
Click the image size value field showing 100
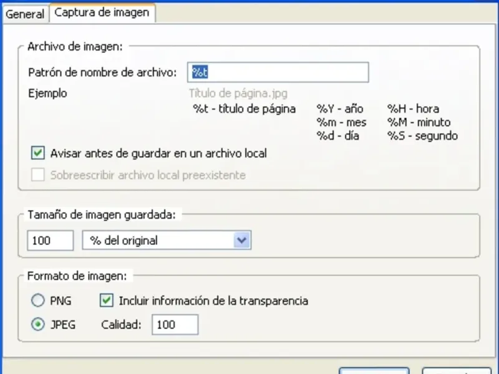click(51, 241)
